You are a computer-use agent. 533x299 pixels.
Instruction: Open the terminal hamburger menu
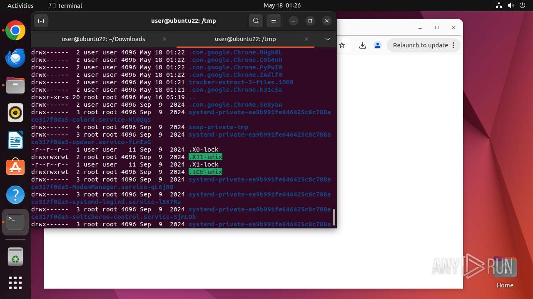pos(274,21)
